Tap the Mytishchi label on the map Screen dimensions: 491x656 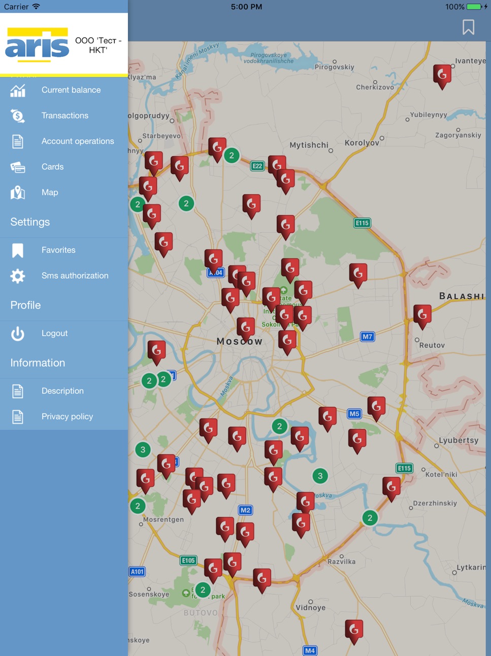pyautogui.click(x=309, y=145)
